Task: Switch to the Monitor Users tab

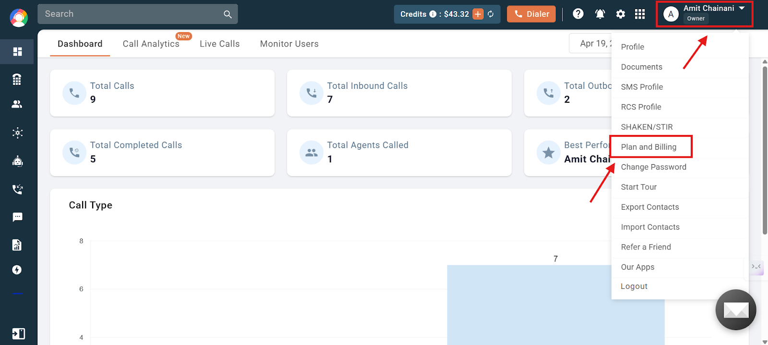Action: click(289, 44)
